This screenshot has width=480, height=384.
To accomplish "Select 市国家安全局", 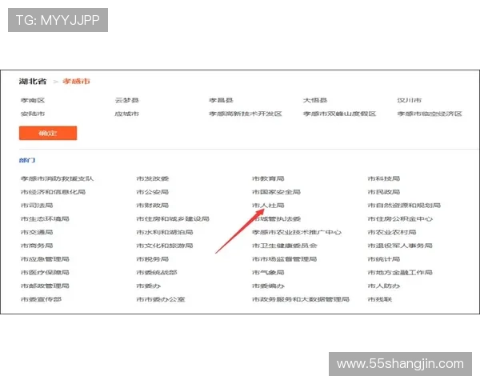I will 276,192.
